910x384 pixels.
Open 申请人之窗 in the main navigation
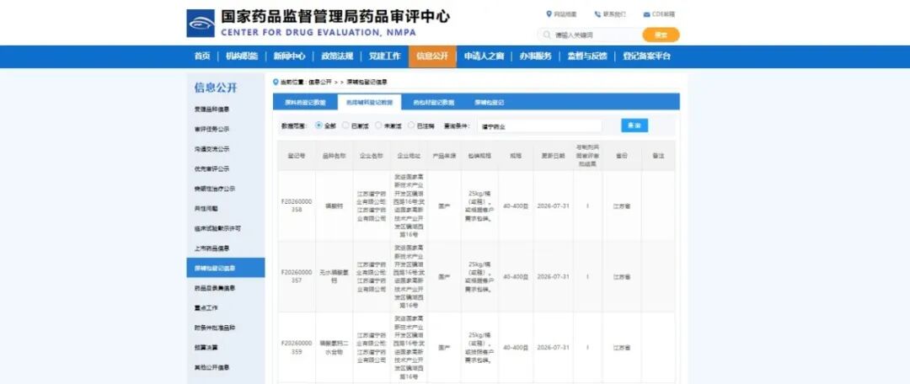click(x=484, y=56)
